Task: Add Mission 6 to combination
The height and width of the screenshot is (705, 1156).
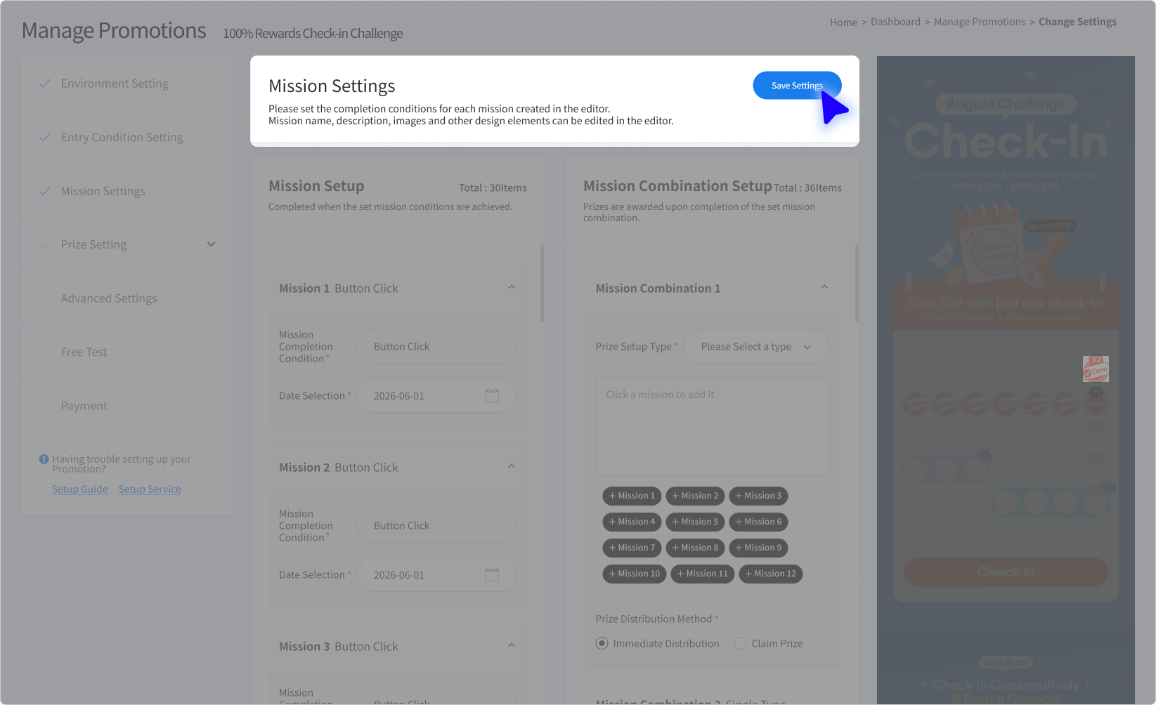Action: [x=758, y=522]
